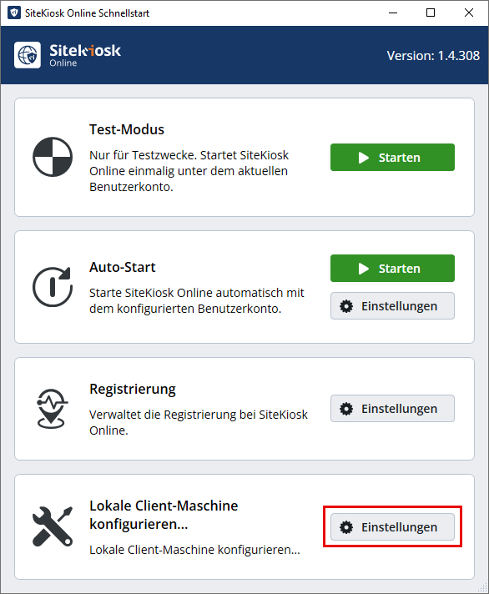This screenshot has width=489, height=594.
Task: Click the Version: 1.4.308 text
Action: tap(433, 56)
